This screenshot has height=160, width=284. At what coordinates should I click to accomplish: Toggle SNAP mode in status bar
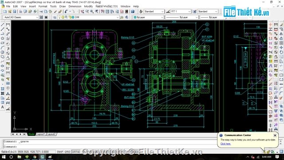(x=60, y=152)
